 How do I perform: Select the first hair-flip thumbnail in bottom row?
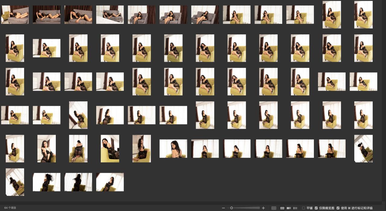coord(46,182)
